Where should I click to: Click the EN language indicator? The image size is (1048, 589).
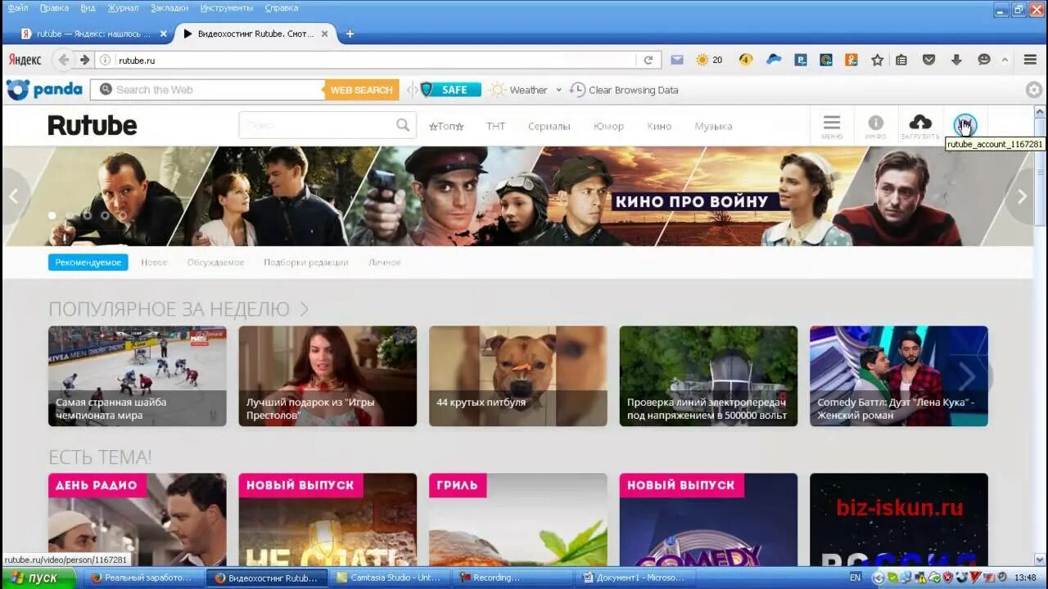[x=855, y=578]
